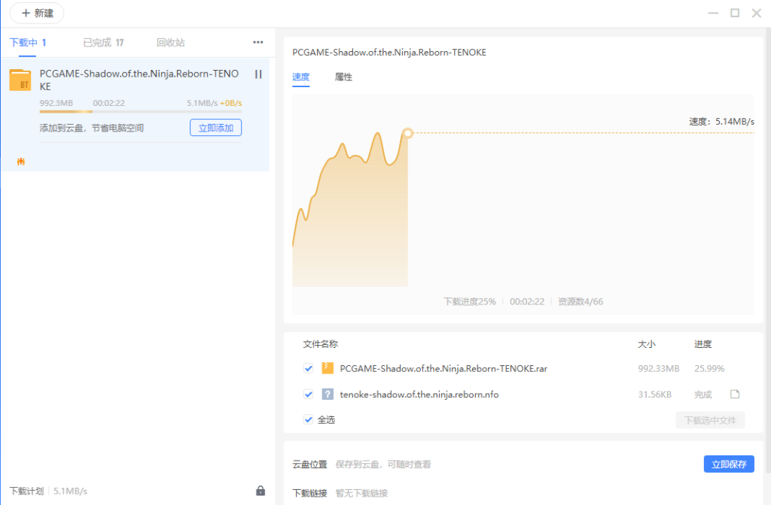Screen dimensions: 771x505
Task: Click the 31.56KB file size cell
Action: click(654, 394)
